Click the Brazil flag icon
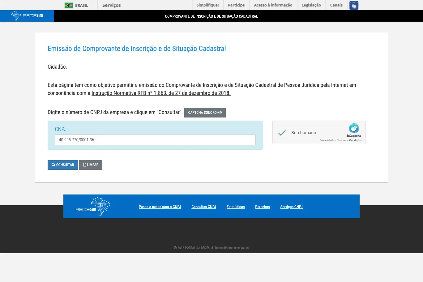Viewport: 423px width, 282px height. (68, 5)
